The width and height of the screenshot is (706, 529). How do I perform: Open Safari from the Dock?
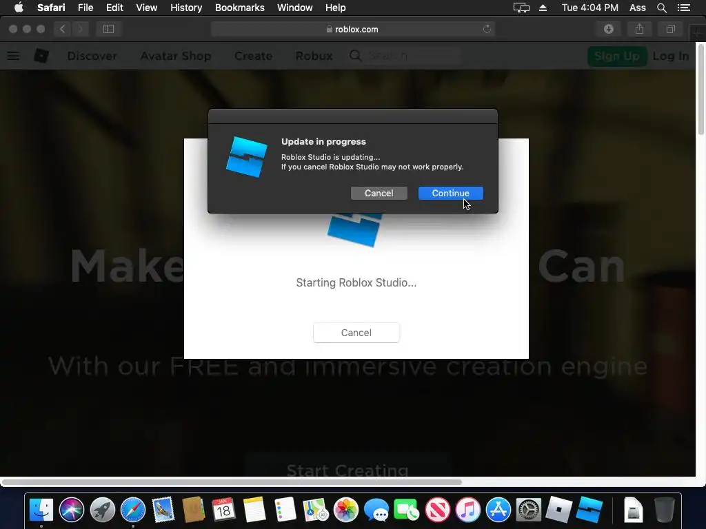coord(133,510)
